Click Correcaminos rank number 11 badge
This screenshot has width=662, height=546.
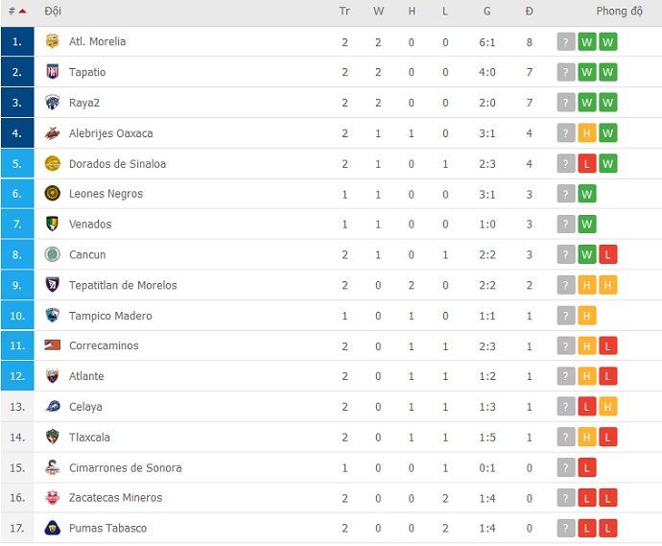(x=17, y=345)
